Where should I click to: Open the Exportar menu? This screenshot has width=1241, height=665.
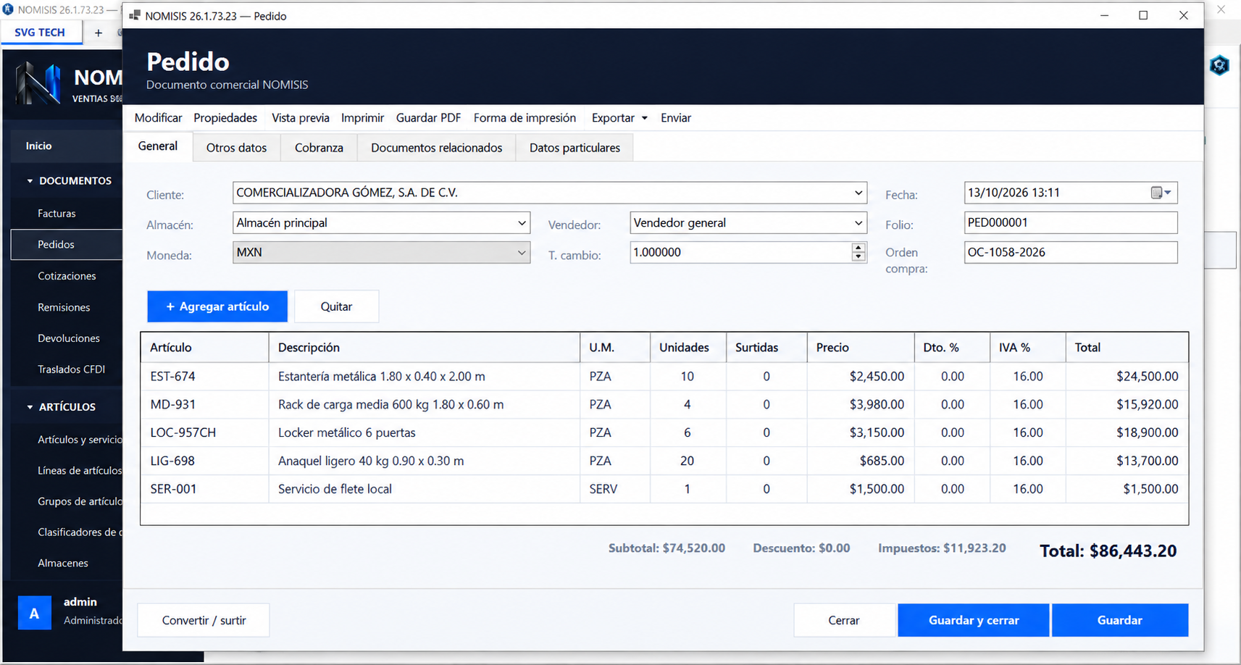619,118
